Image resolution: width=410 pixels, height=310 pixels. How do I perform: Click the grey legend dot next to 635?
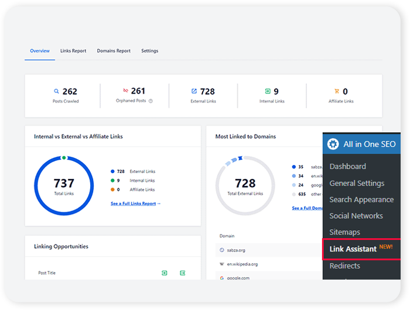tap(293, 194)
